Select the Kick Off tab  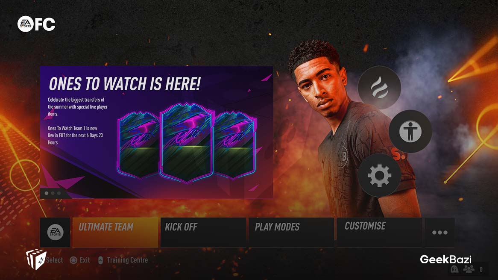203,232
